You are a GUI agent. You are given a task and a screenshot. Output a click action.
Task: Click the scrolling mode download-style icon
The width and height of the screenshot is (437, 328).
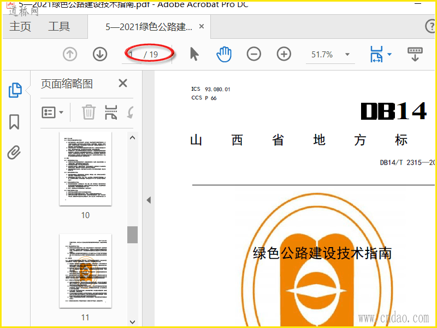[415, 54]
